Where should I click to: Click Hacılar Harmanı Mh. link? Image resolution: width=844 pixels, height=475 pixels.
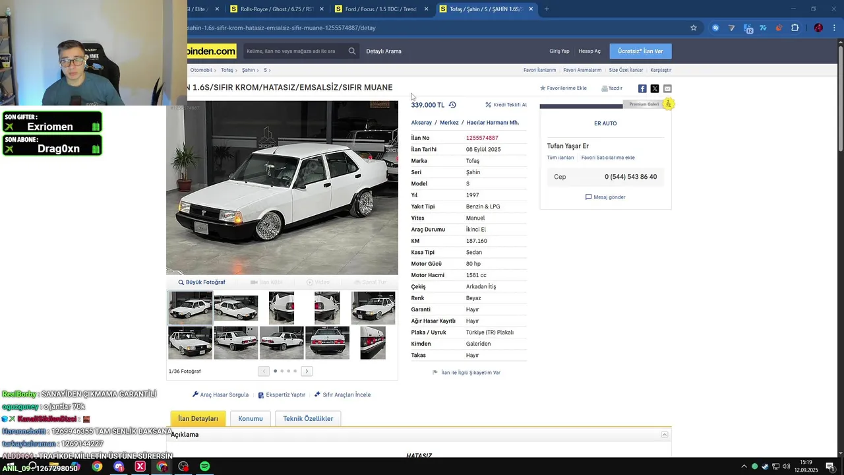[493, 123]
